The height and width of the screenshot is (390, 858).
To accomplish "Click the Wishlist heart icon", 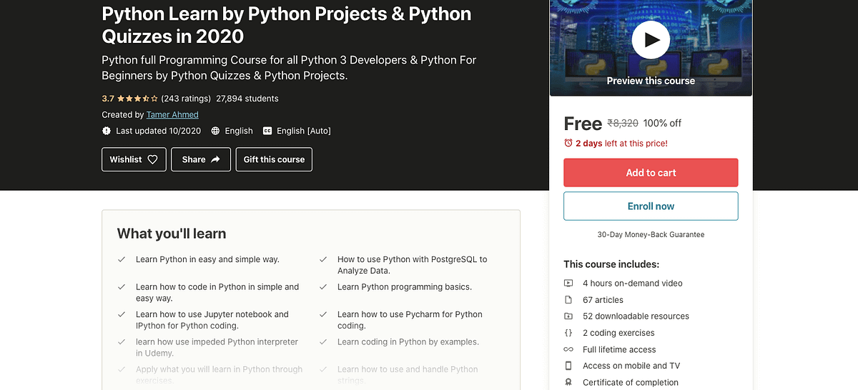I will point(152,160).
